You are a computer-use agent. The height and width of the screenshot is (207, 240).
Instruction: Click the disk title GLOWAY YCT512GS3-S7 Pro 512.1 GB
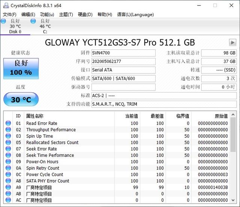click(x=120, y=42)
